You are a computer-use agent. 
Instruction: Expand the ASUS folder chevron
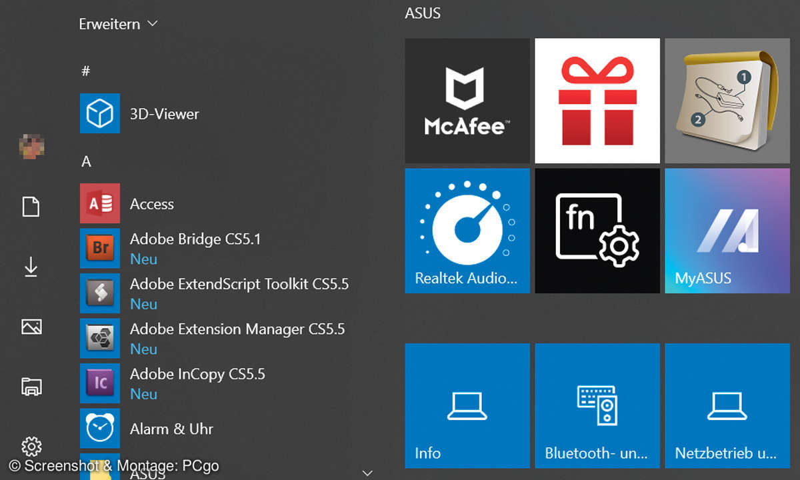point(367,473)
